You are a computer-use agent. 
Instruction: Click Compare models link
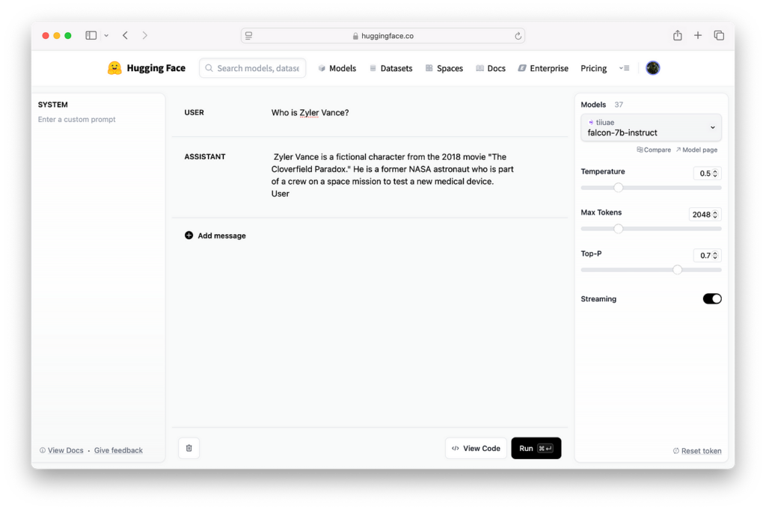[654, 150]
